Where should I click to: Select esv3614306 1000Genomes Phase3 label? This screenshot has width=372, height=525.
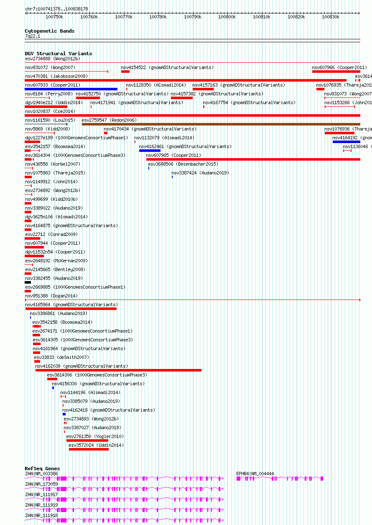pyautogui.click(x=97, y=375)
